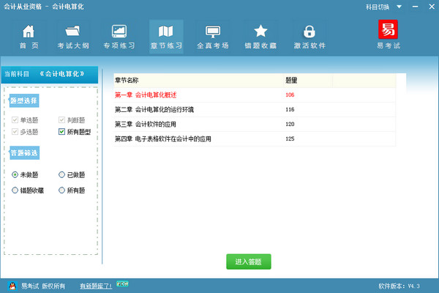
Task: Click question count 116
Action: click(x=290, y=109)
